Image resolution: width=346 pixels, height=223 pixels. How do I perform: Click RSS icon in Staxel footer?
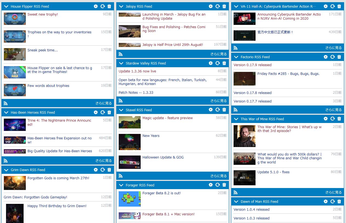pos(121,176)
